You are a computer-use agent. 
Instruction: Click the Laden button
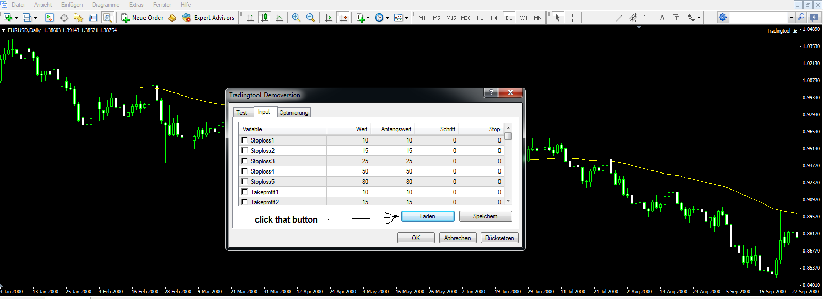pyautogui.click(x=428, y=216)
